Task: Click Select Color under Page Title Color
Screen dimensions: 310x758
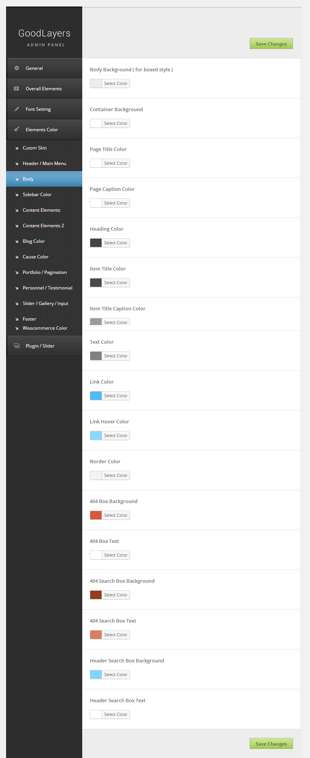Action: click(116, 163)
